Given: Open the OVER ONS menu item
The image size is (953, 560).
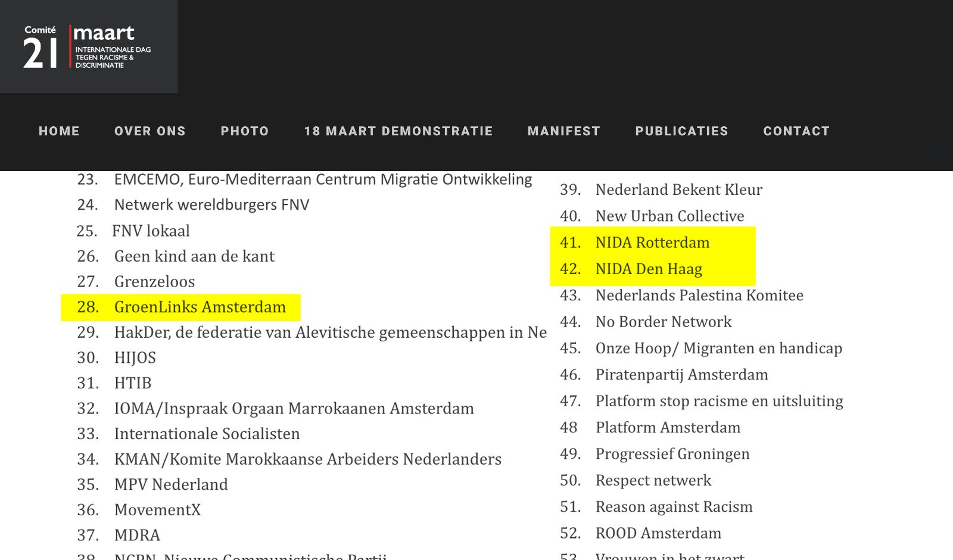Looking at the screenshot, I should click(x=150, y=131).
